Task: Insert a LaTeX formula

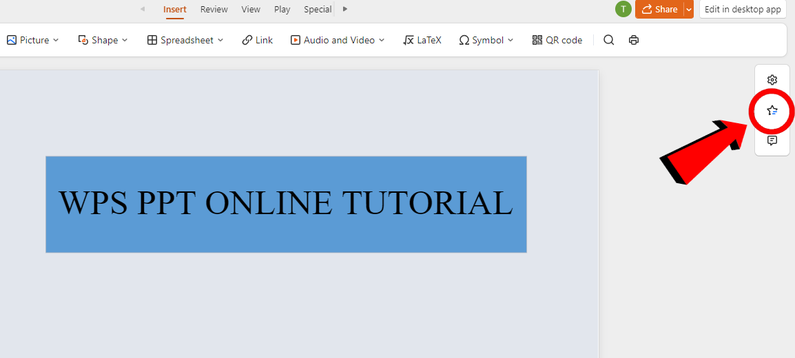Action: (x=422, y=40)
